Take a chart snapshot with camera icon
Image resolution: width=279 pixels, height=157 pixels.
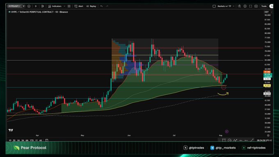tap(256, 6)
